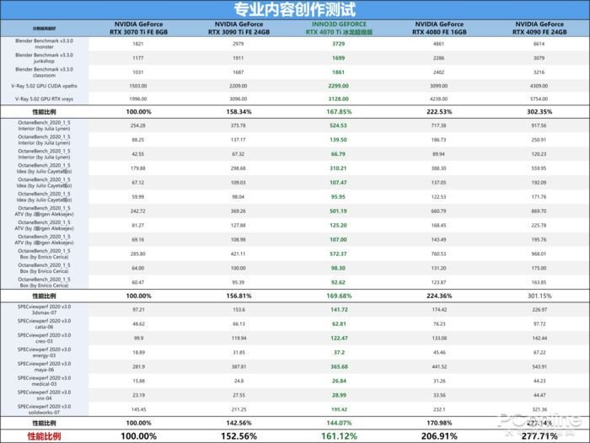Click the SPECviewperf 2020 v3.0 3dsmax-07 label

[x=44, y=310]
